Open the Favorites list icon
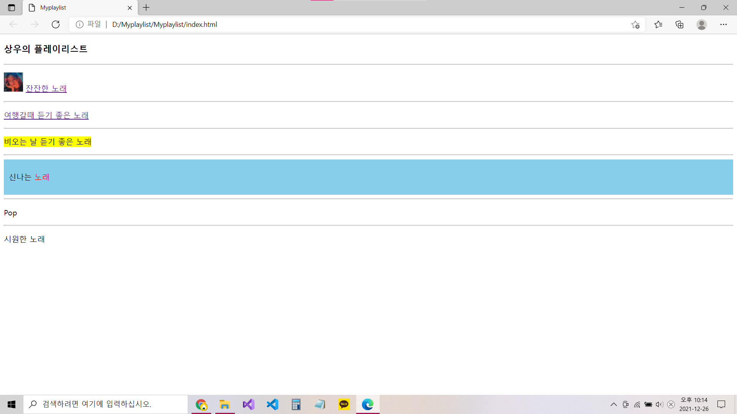Viewport: 737px width, 414px height. click(x=658, y=25)
